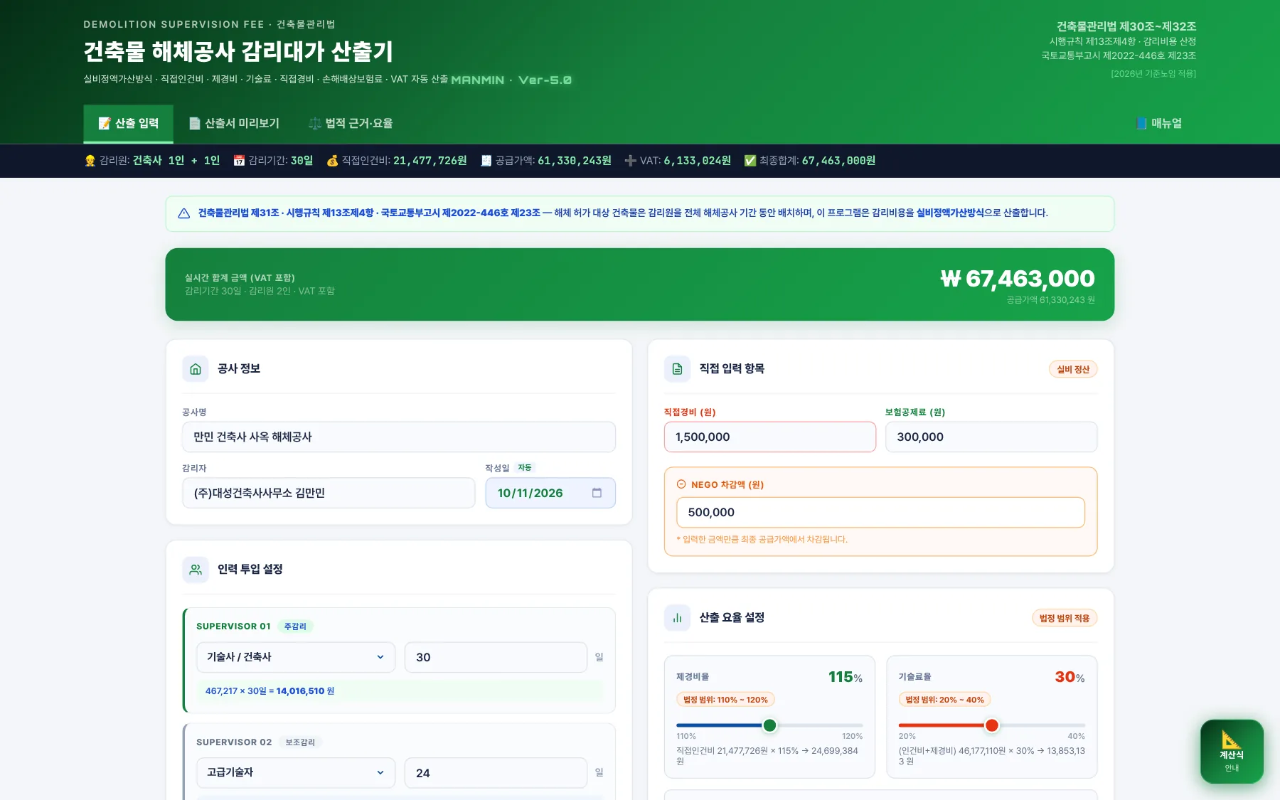Click the calendar icon in 작성일 field
This screenshot has height=800, width=1280.
(597, 493)
